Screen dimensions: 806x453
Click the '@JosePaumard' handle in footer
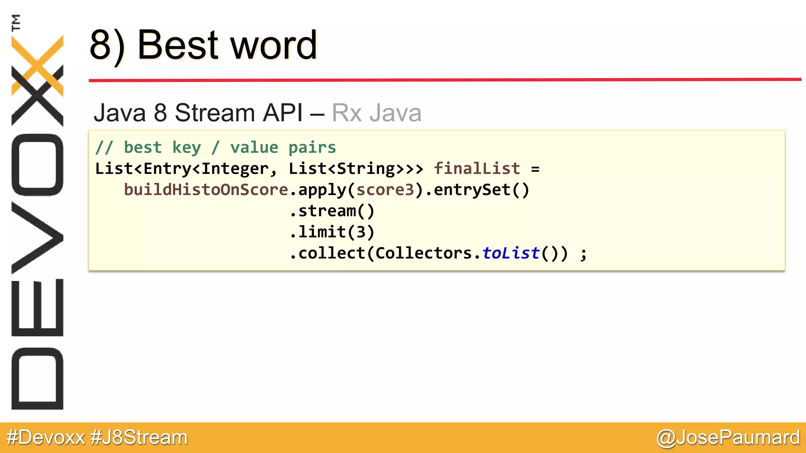pos(728,438)
